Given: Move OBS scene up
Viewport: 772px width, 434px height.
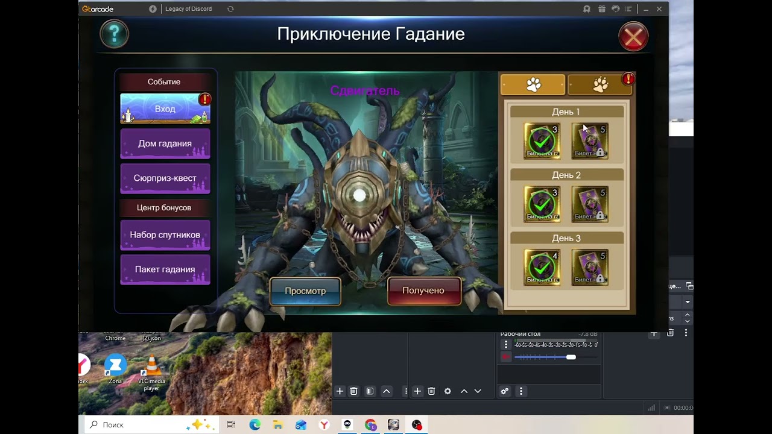Looking at the screenshot, I should tap(387, 391).
